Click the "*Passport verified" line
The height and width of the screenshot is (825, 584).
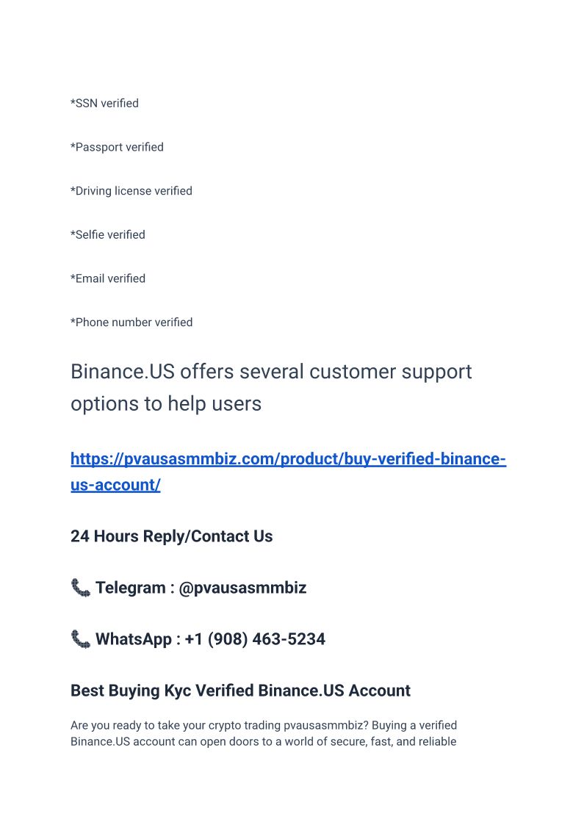tap(117, 147)
